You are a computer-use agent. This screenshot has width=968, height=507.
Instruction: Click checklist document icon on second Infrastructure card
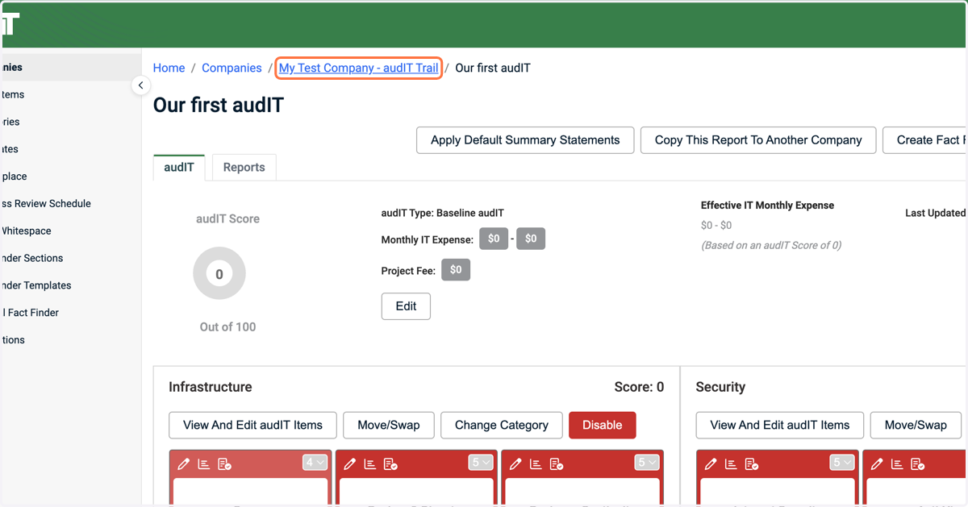[391, 463]
